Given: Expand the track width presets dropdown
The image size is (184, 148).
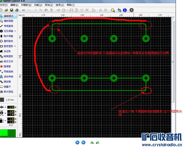Looking at the screenshot, I should click(x=5, y=107).
